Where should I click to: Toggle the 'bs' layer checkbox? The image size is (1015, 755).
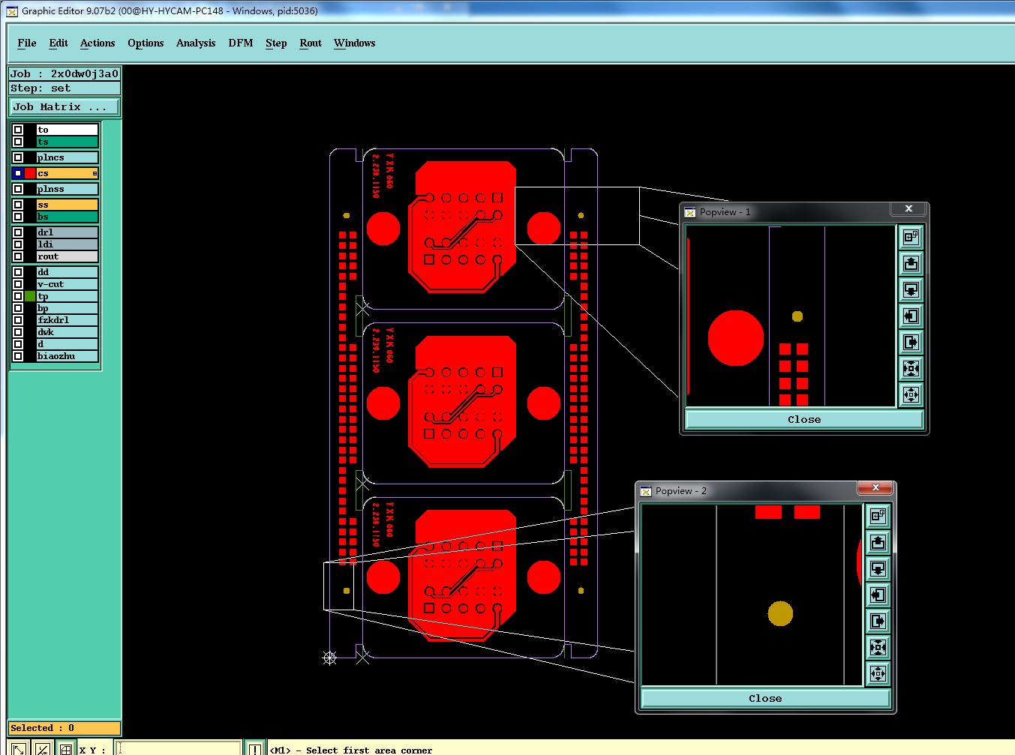18,217
